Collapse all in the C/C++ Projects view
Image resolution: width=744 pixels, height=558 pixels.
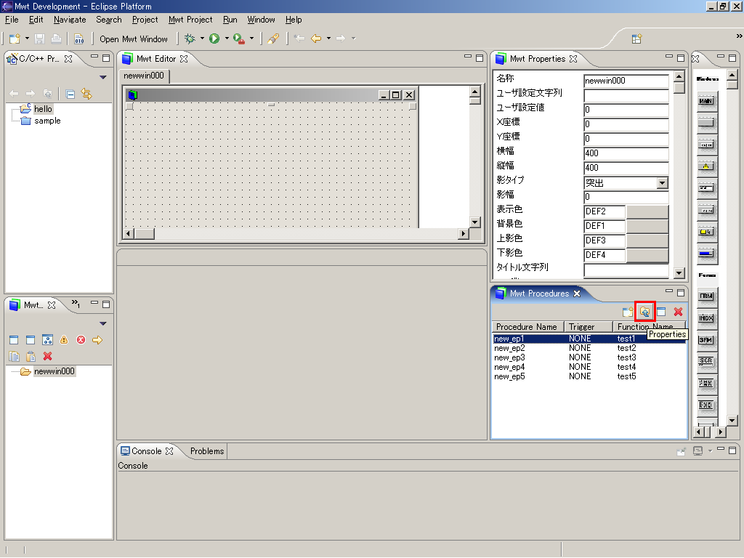70,94
